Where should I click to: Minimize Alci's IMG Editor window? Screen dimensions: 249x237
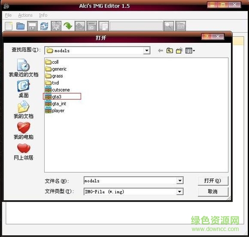213,5
